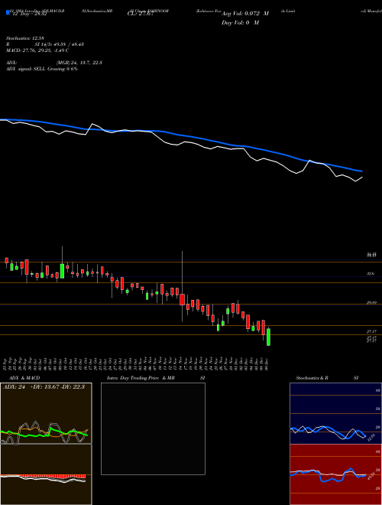Click 'Intra Day Trading Price & MR' title
Screen dimensions: 382x505
pos(141,378)
